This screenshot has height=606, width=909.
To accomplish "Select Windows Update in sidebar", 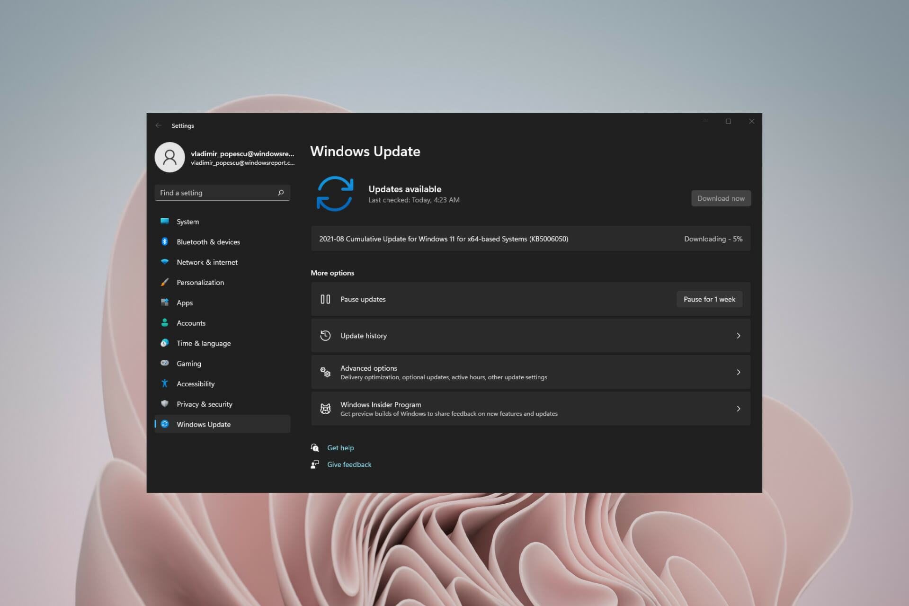I will point(223,424).
